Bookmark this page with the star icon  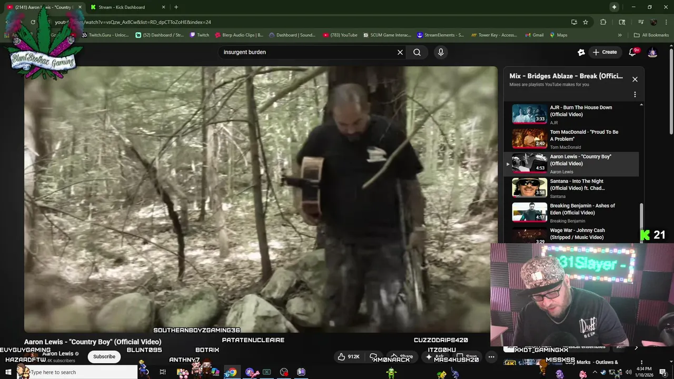tap(586, 22)
